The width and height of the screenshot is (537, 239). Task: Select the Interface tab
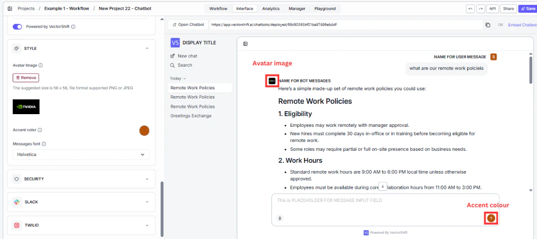pyautogui.click(x=245, y=9)
